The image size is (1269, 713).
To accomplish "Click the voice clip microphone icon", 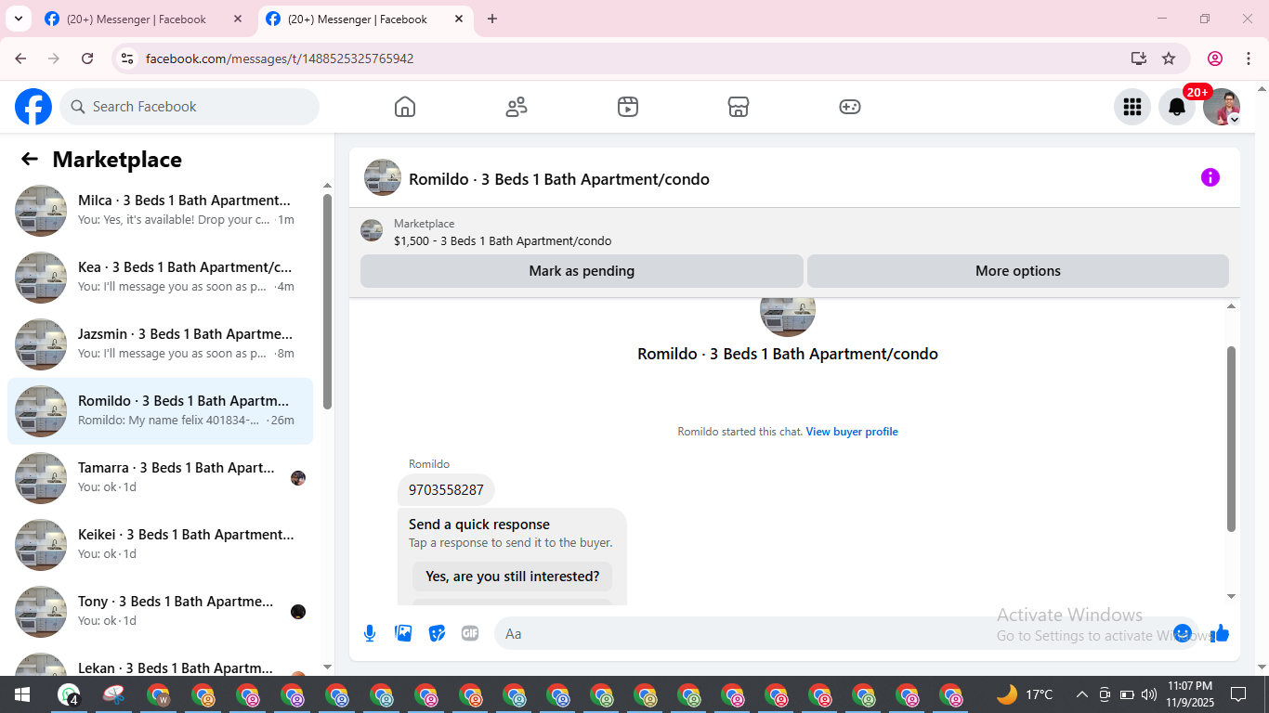I will tap(370, 633).
